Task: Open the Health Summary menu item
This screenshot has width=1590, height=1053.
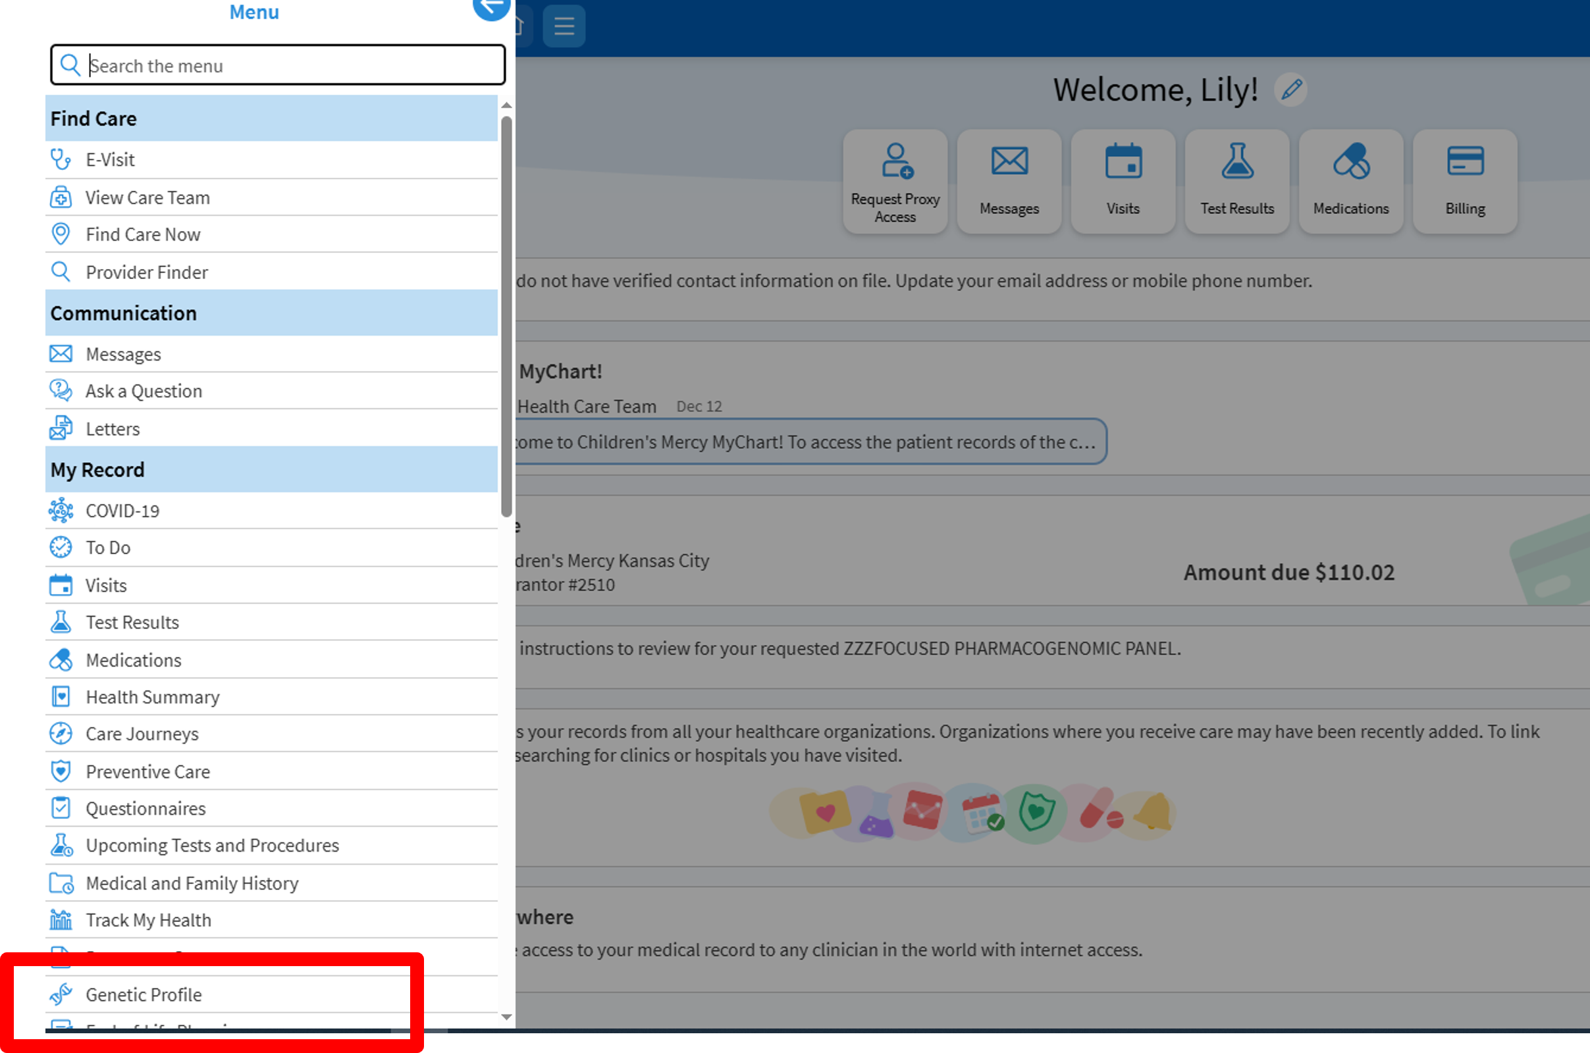Action: point(153,697)
